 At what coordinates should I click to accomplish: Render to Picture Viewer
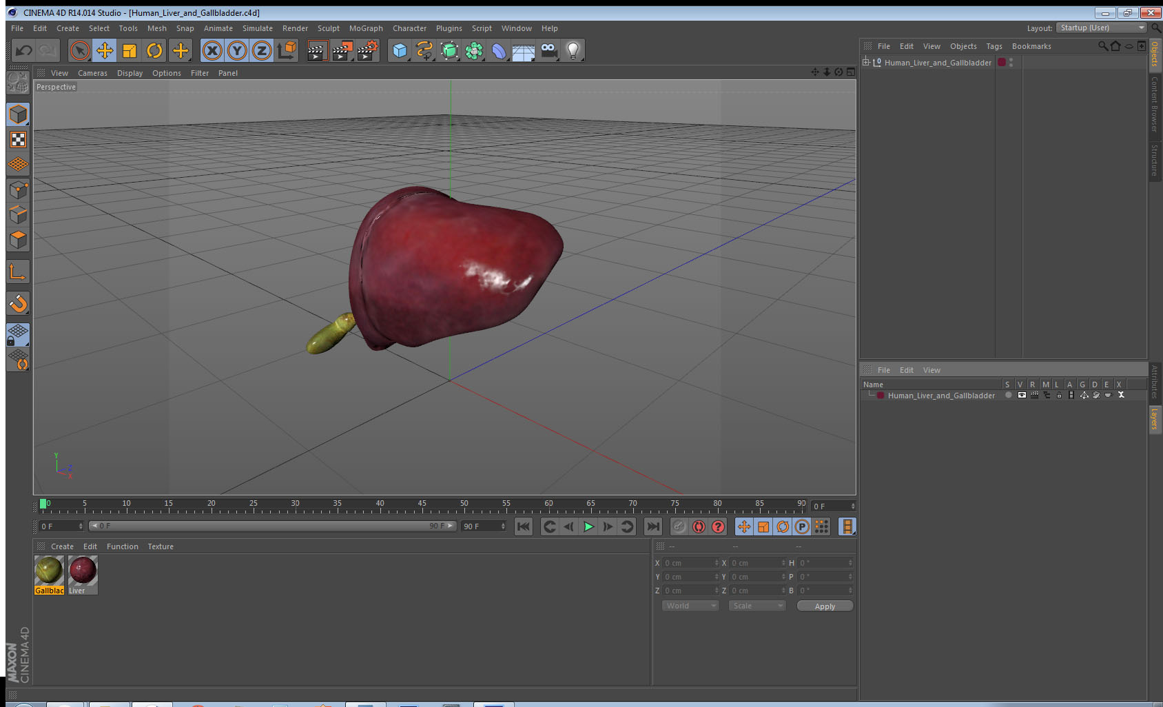point(342,50)
